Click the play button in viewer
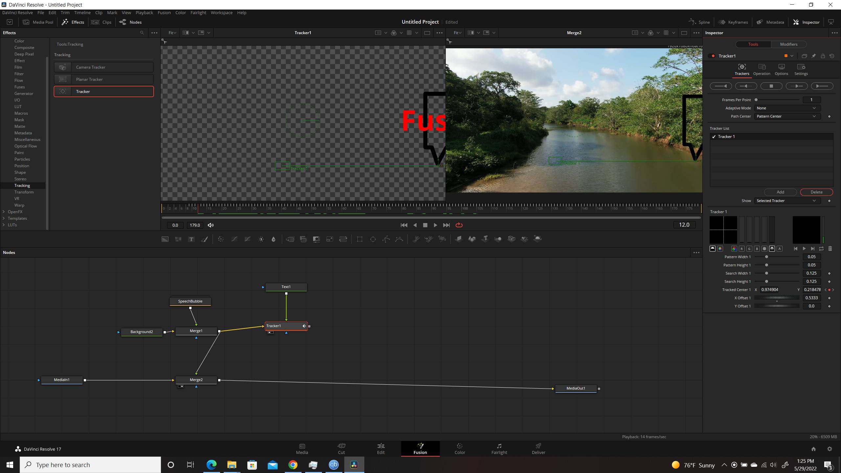 [436, 225]
